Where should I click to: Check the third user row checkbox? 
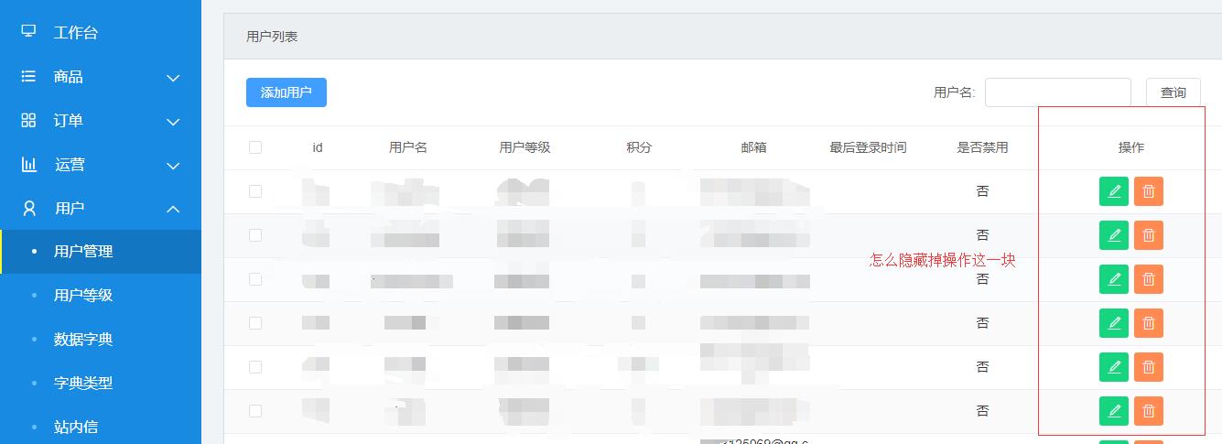pos(255,279)
